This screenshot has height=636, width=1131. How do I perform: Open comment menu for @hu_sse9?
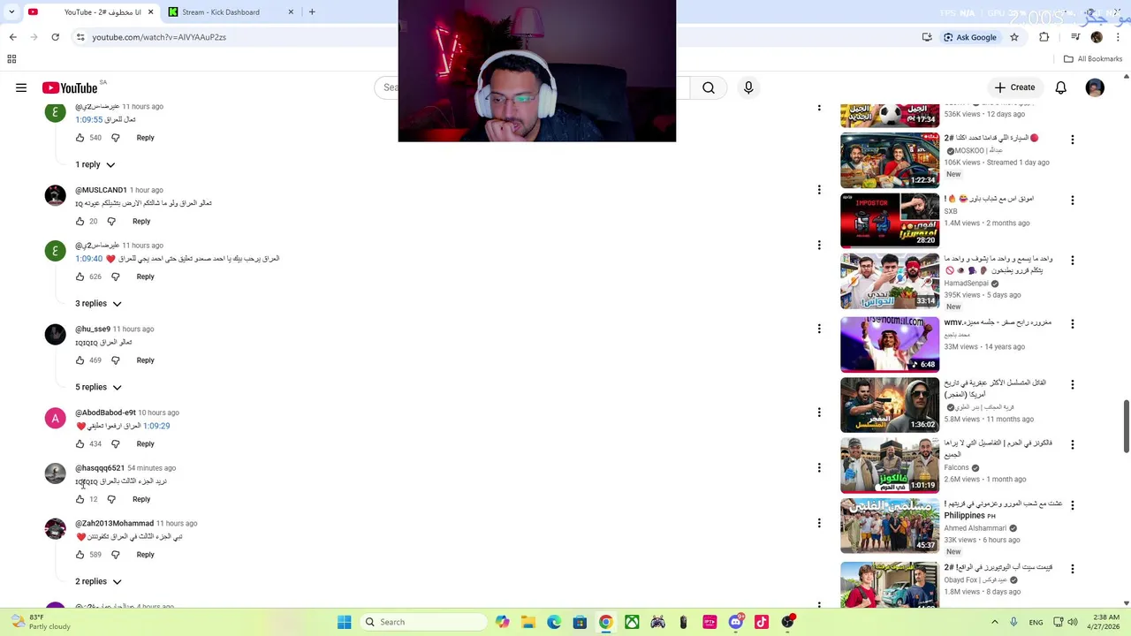[819, 328]
